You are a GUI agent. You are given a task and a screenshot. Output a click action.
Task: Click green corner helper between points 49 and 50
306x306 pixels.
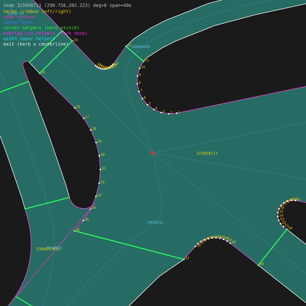[272, 247]
